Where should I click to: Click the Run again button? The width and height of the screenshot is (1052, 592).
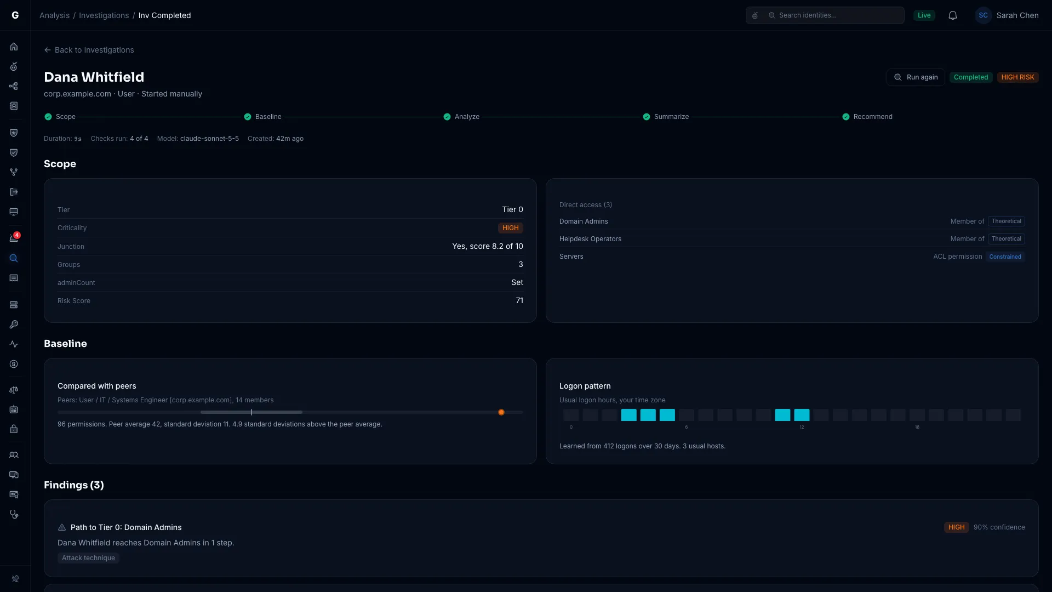[916, 77]
